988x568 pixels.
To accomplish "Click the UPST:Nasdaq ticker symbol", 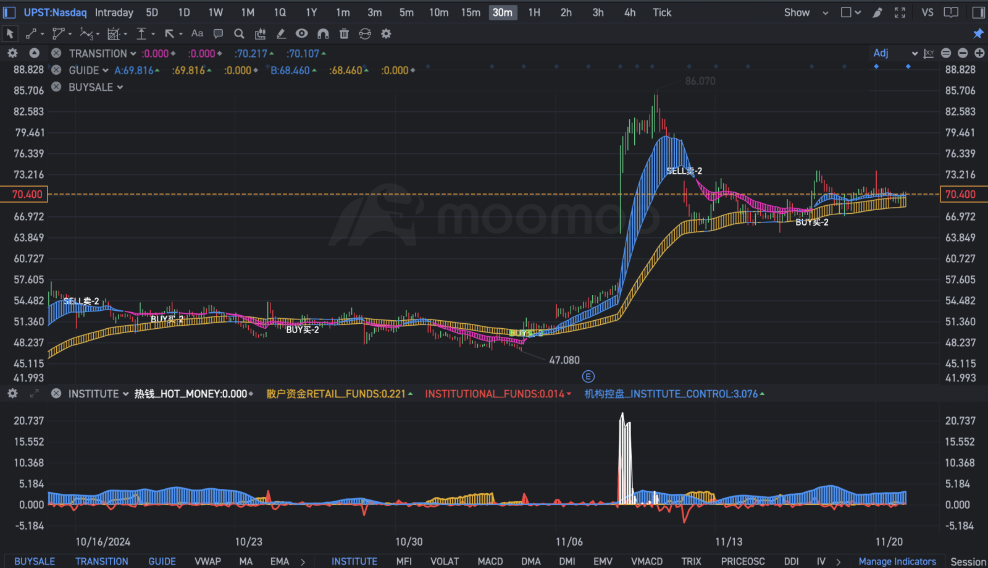I will [55, 12].
